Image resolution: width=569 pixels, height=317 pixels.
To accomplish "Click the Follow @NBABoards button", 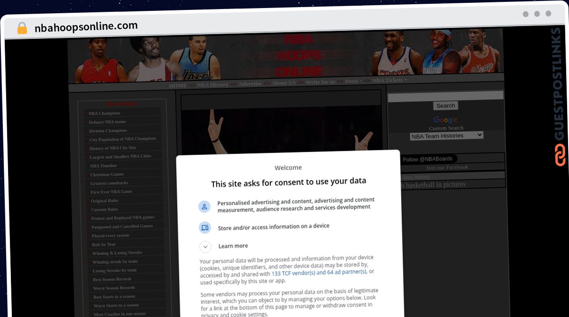I will pyautogui.click(x=427, y=159).
